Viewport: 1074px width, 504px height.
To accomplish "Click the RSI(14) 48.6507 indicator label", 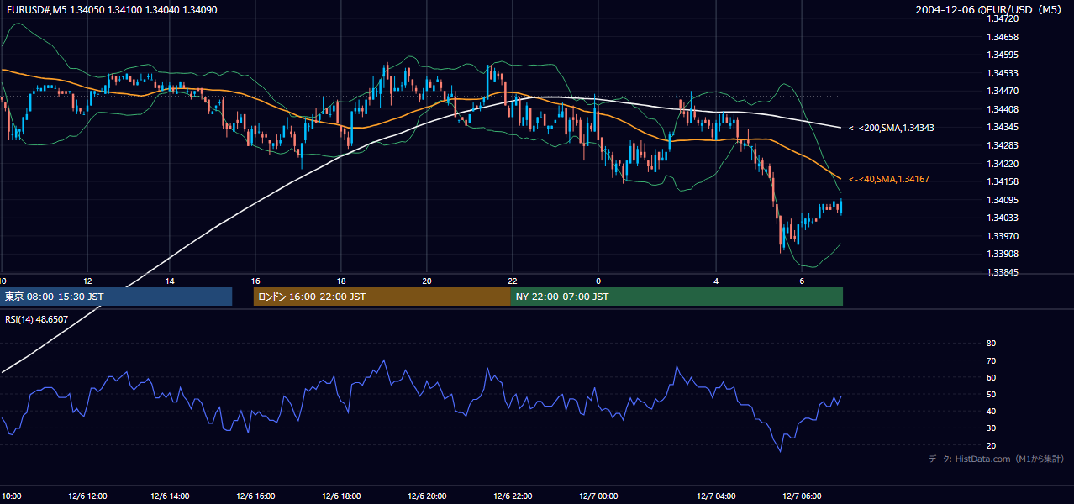I will point(37,319).
